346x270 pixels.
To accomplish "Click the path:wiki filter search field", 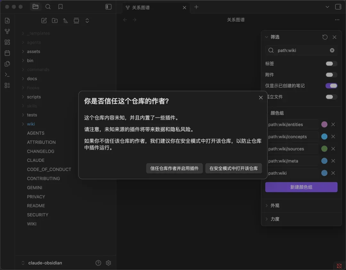I will coord(301,51).
